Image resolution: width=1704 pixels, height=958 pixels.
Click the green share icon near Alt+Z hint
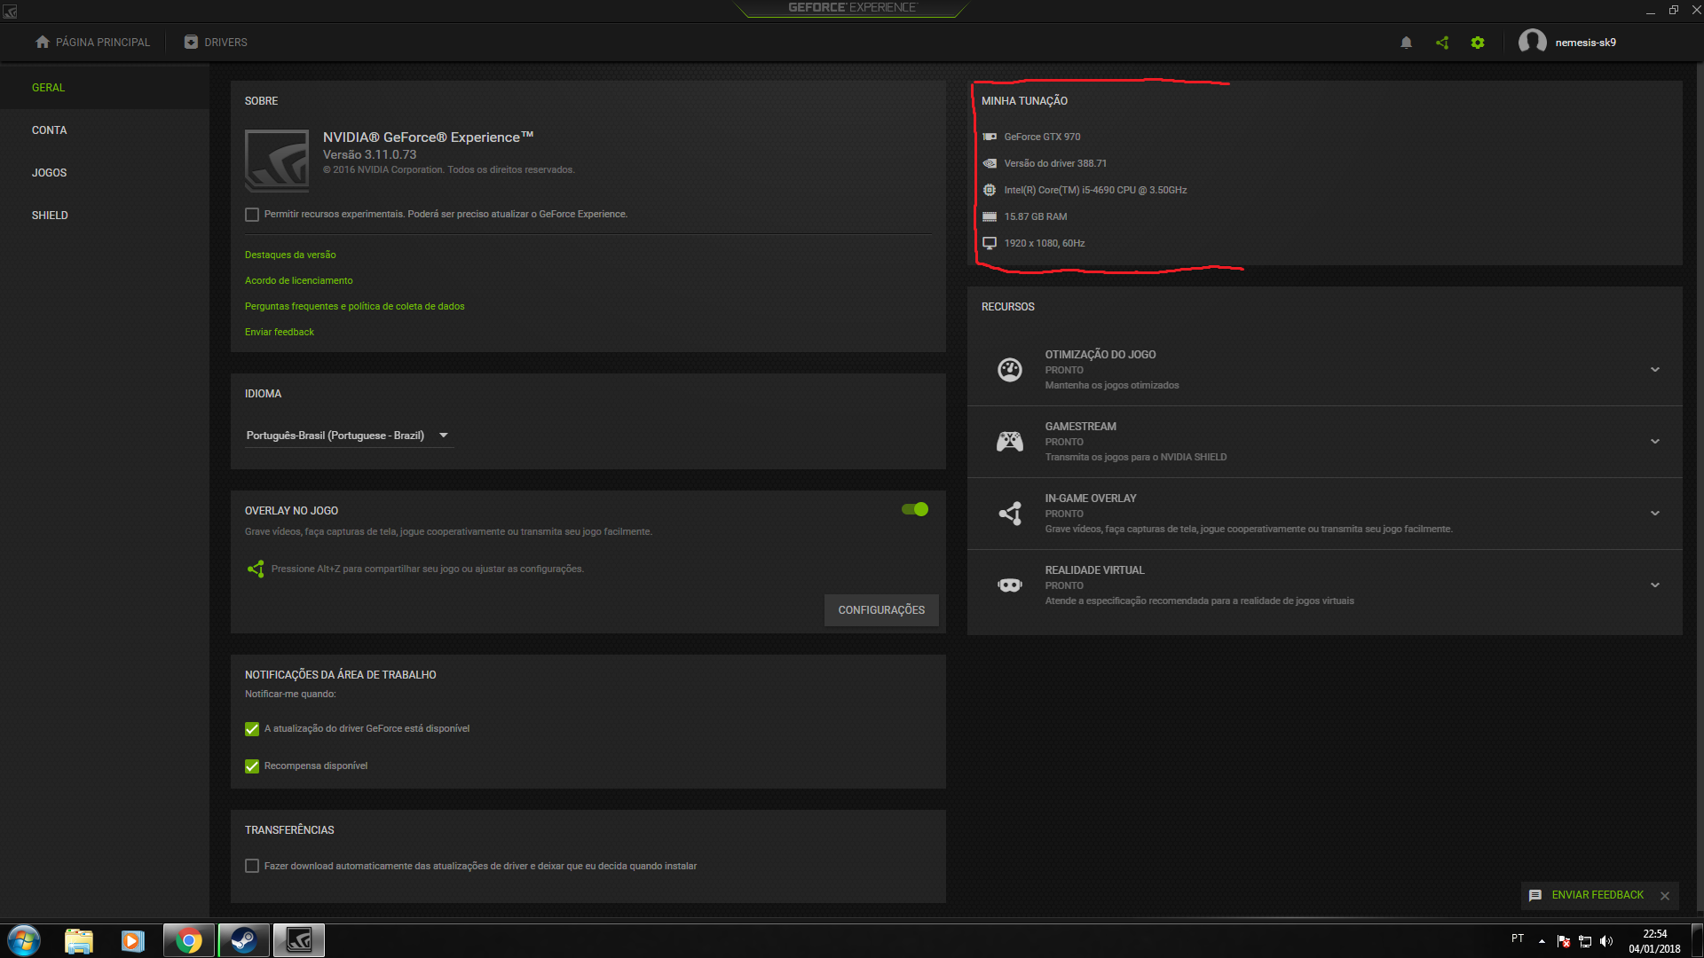256,569
